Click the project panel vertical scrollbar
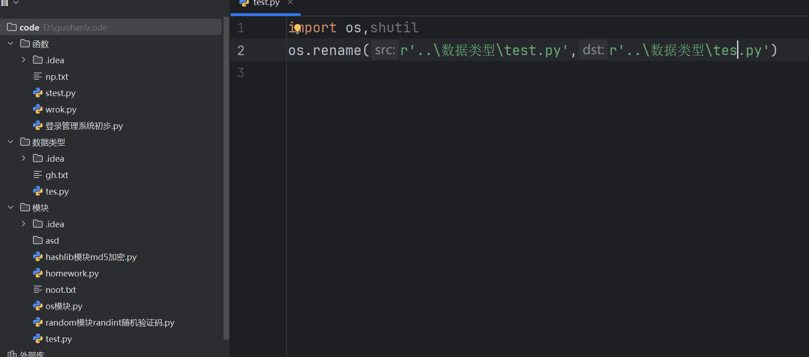 click(226, 178)
